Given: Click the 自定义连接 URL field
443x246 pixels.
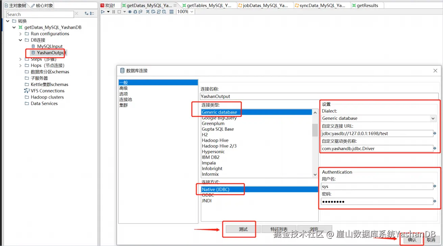Looking at the screenshot, I should (x=377, y=133).
